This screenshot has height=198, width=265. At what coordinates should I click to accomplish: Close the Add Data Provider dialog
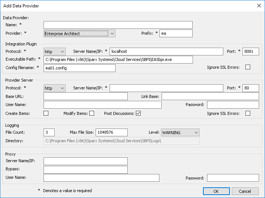pos(259,6)
